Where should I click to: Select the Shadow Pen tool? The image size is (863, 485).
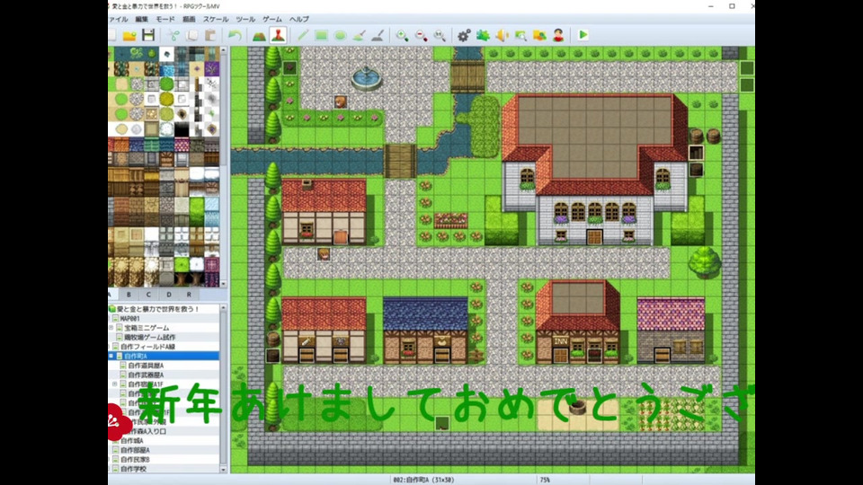[x=378, y=35]
